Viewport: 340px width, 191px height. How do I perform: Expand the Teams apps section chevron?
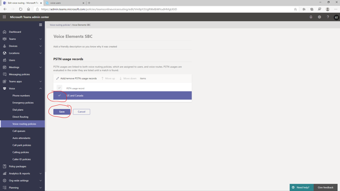41,82
